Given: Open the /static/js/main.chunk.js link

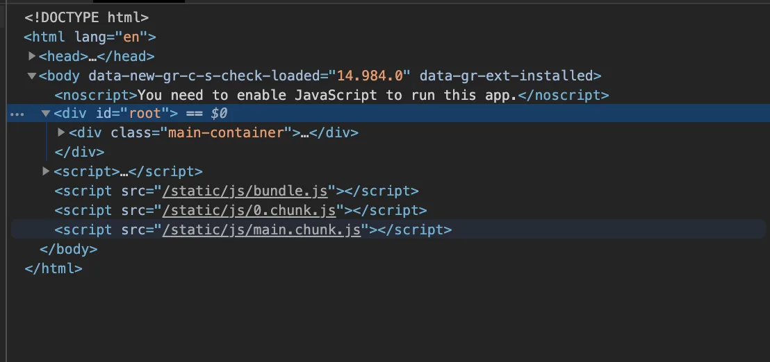Looking at the screenshot, I should tap(262, 230).
